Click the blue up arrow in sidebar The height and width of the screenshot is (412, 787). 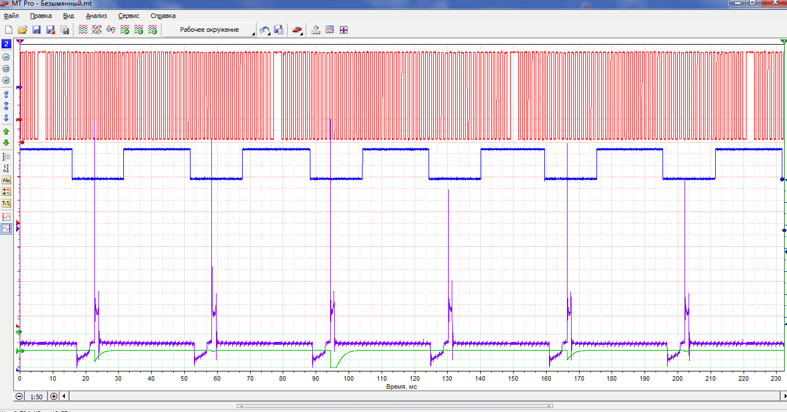pos(6,94)
